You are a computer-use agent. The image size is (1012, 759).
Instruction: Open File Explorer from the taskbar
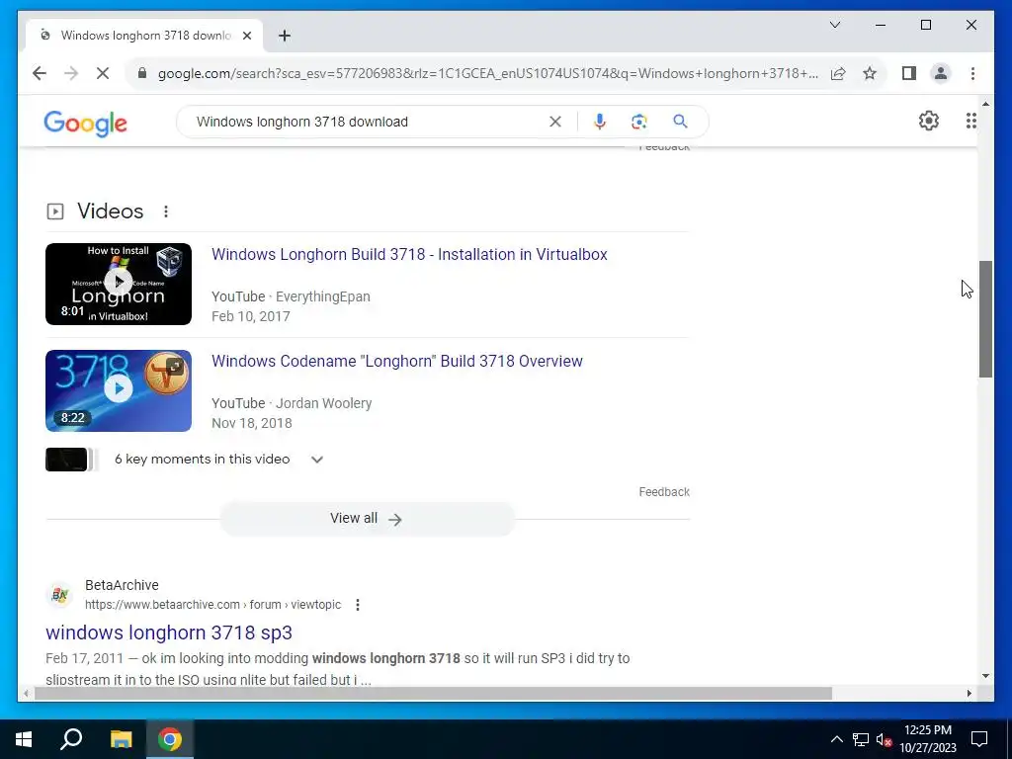121,739
